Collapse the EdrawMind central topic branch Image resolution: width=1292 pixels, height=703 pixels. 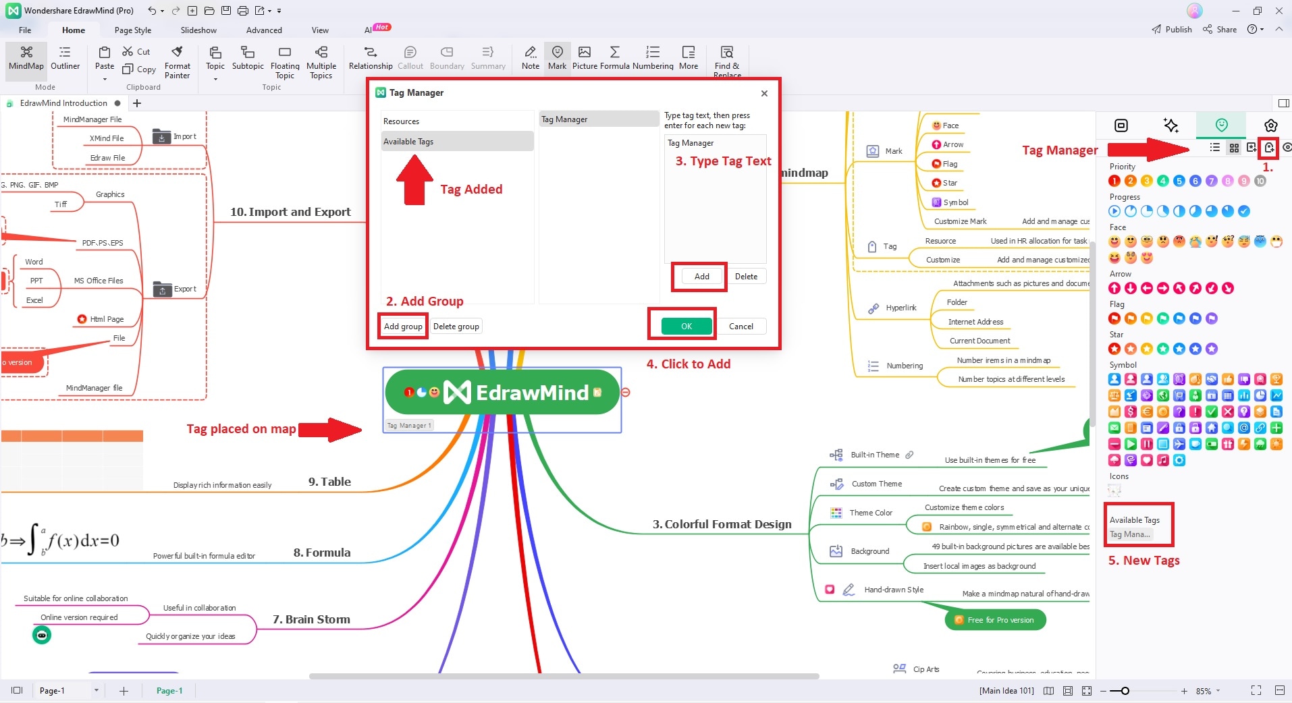[x=626, y=392]
